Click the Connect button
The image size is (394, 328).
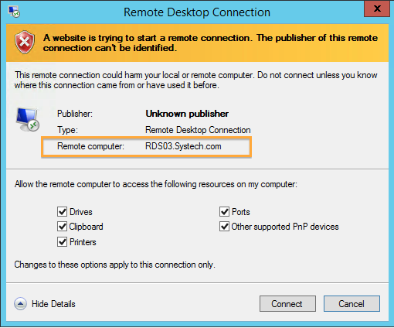(x=287, y=304)
